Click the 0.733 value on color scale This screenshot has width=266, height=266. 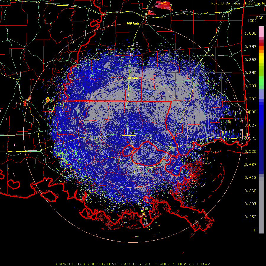point(250,99)
